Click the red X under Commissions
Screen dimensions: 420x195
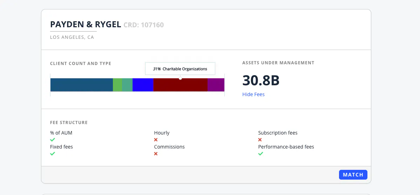[x=156, y=154]
